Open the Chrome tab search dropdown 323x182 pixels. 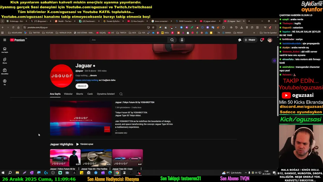point(2,21)
